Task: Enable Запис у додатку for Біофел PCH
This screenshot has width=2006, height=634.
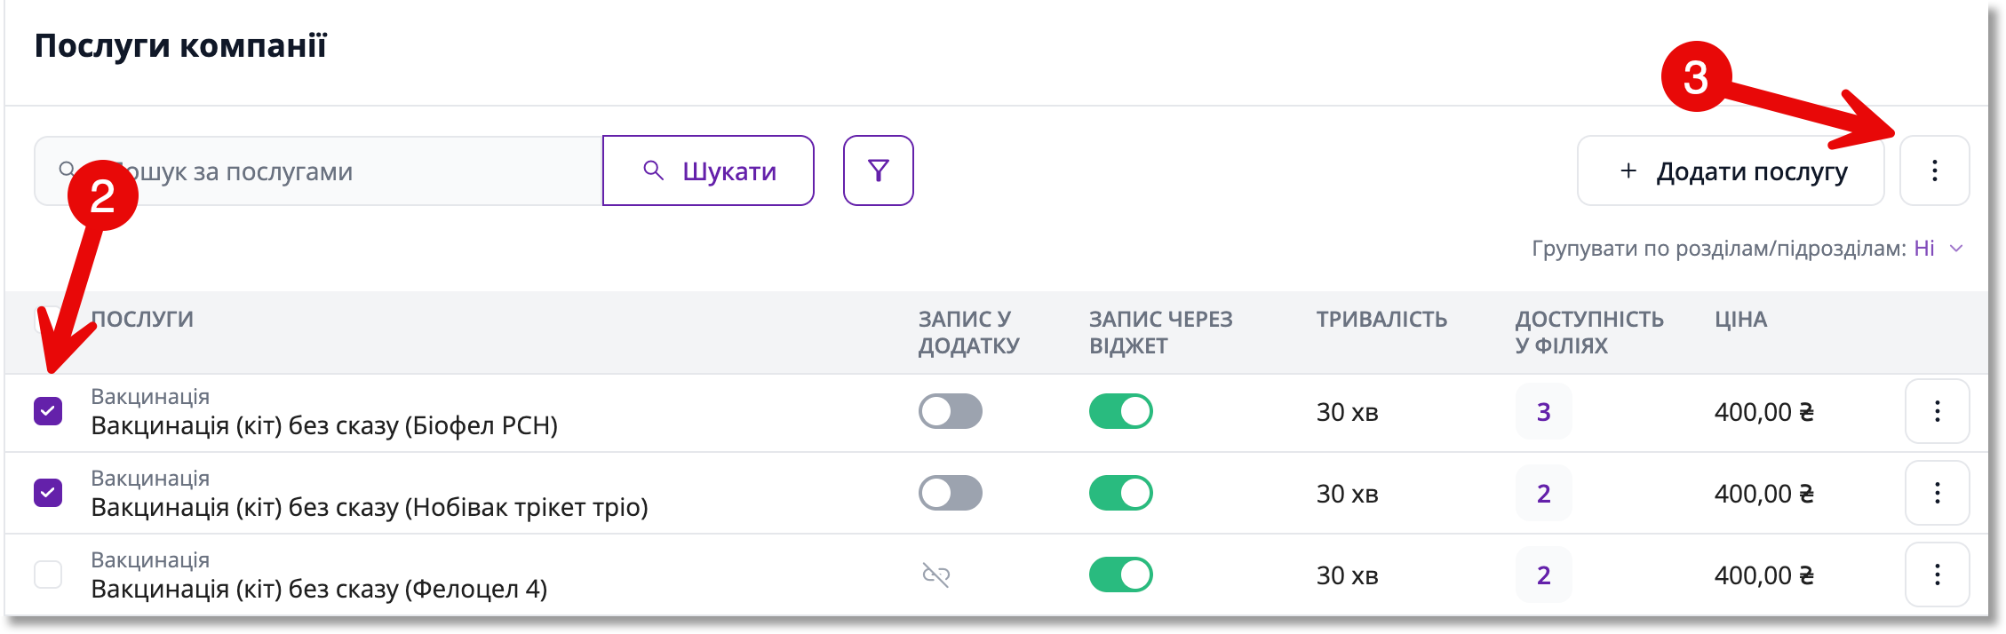Action: (951, 411)
